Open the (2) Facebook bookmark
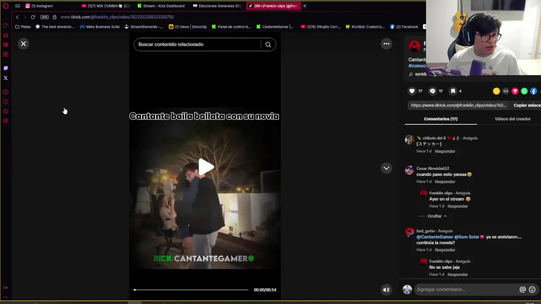The width and height of the screenshot is (541, 304). (x=404, y=27)
